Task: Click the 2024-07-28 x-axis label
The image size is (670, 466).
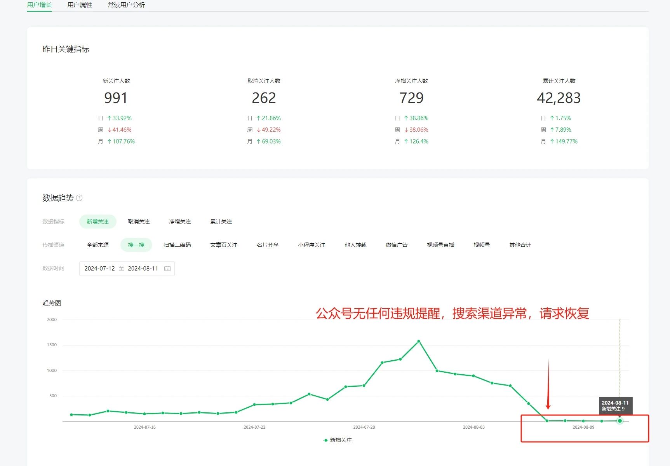Action: pos(364,427)
